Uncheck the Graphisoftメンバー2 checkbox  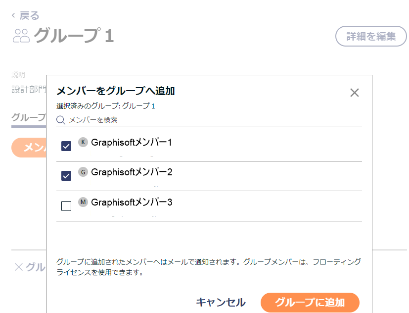[66, 176]
